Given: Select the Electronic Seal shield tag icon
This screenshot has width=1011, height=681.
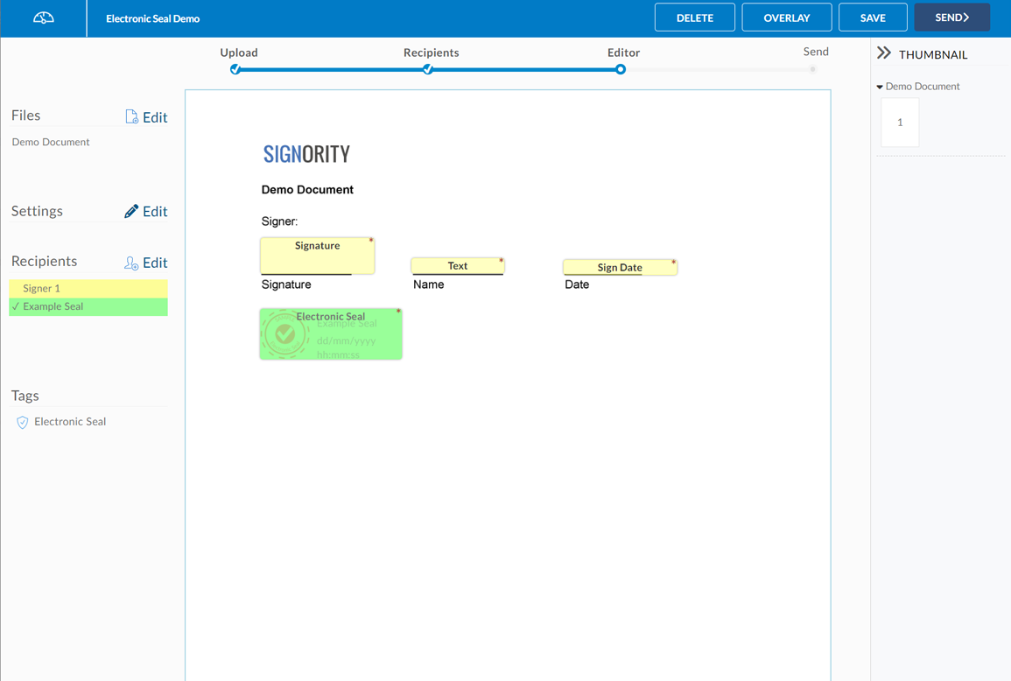Looking at the screenshot, I should point(23,422).
